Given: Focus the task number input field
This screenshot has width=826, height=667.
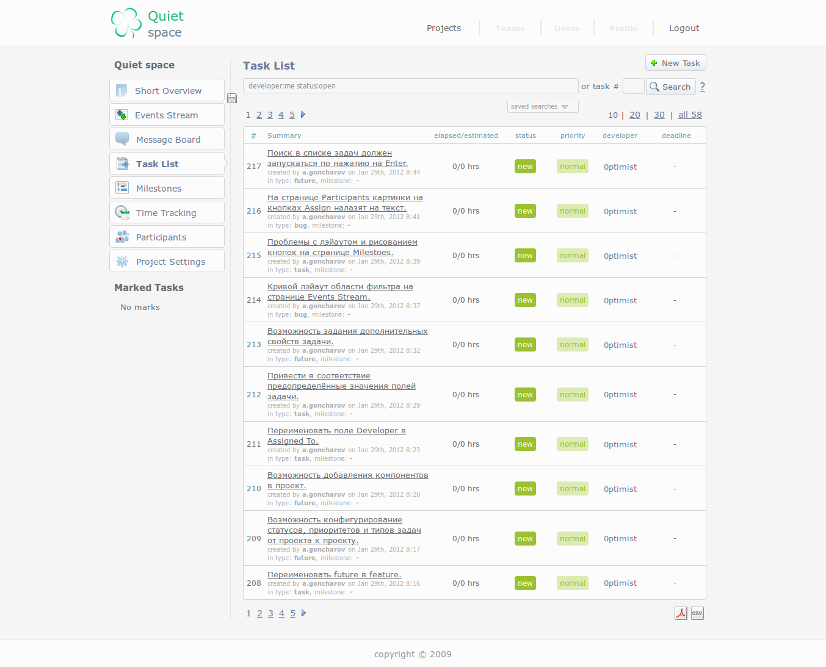Looking at the screenshot, I should pos(633,86).
